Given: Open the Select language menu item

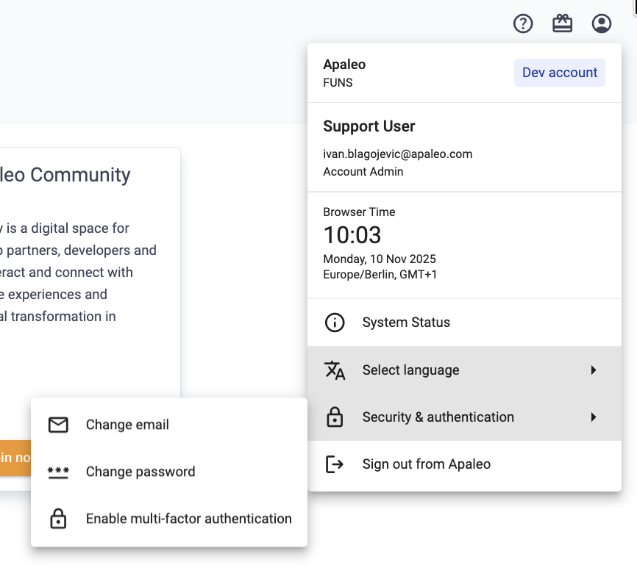Looking at the screenshot, I should (x=464, y=370).
